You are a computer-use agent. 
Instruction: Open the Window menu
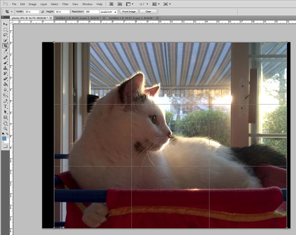88,4
